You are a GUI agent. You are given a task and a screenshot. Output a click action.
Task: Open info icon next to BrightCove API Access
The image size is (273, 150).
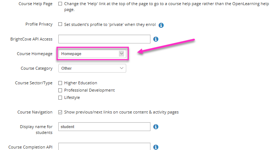pos(156,39)
